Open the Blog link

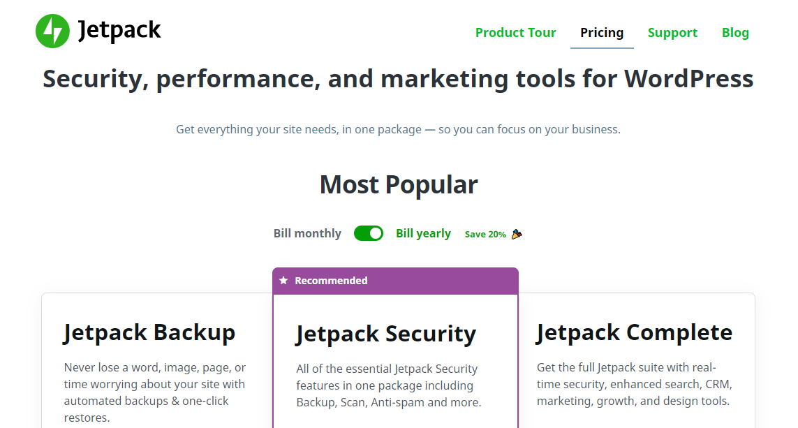[735, 33]
